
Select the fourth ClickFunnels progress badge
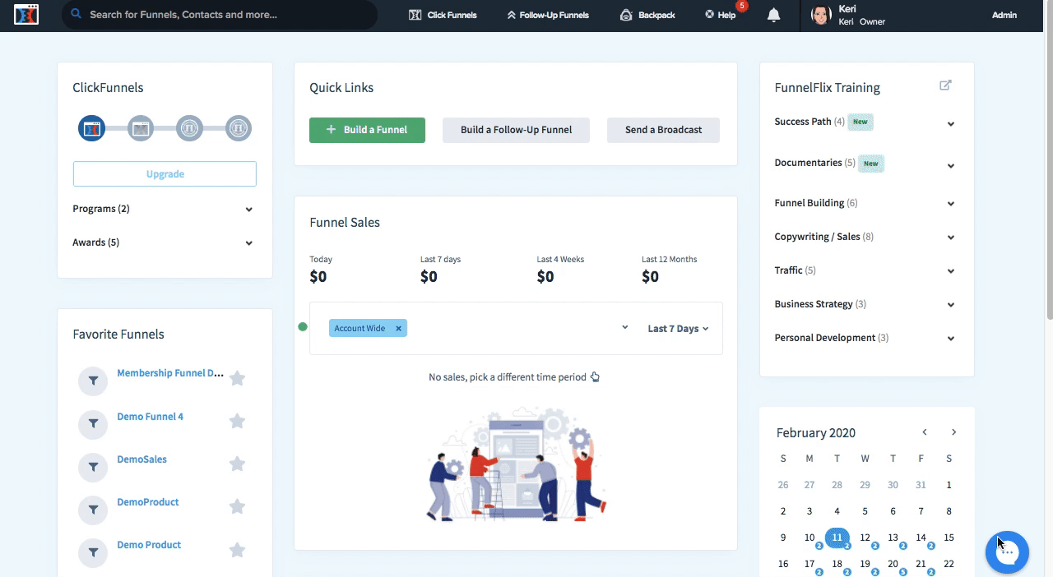tap(239, 128)
